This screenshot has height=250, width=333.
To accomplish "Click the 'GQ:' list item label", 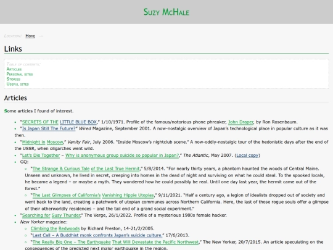I will click(x=24, y=162).
